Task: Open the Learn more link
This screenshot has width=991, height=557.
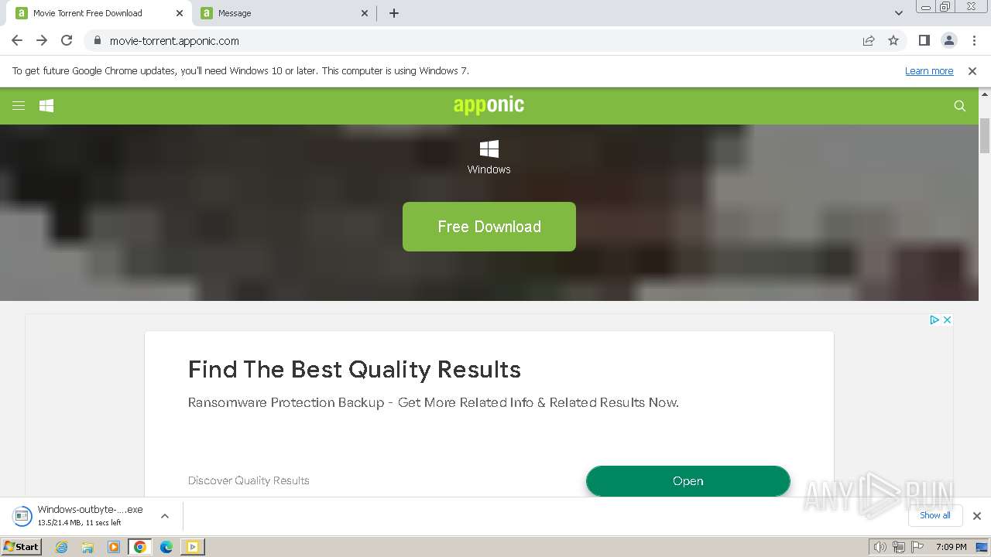Action: 929,70
